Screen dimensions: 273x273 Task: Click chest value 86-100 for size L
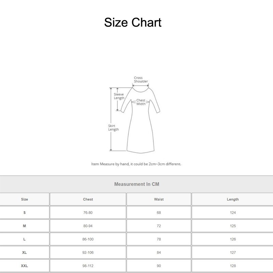pos(88,239)
